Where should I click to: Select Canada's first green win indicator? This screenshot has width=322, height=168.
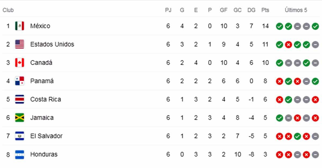pyautogui.click(x=279, y=62)
